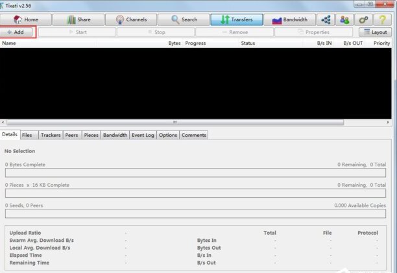The image size is (397, 273).
Task: Switch to the Peers tab
Action: click(71, 135)
